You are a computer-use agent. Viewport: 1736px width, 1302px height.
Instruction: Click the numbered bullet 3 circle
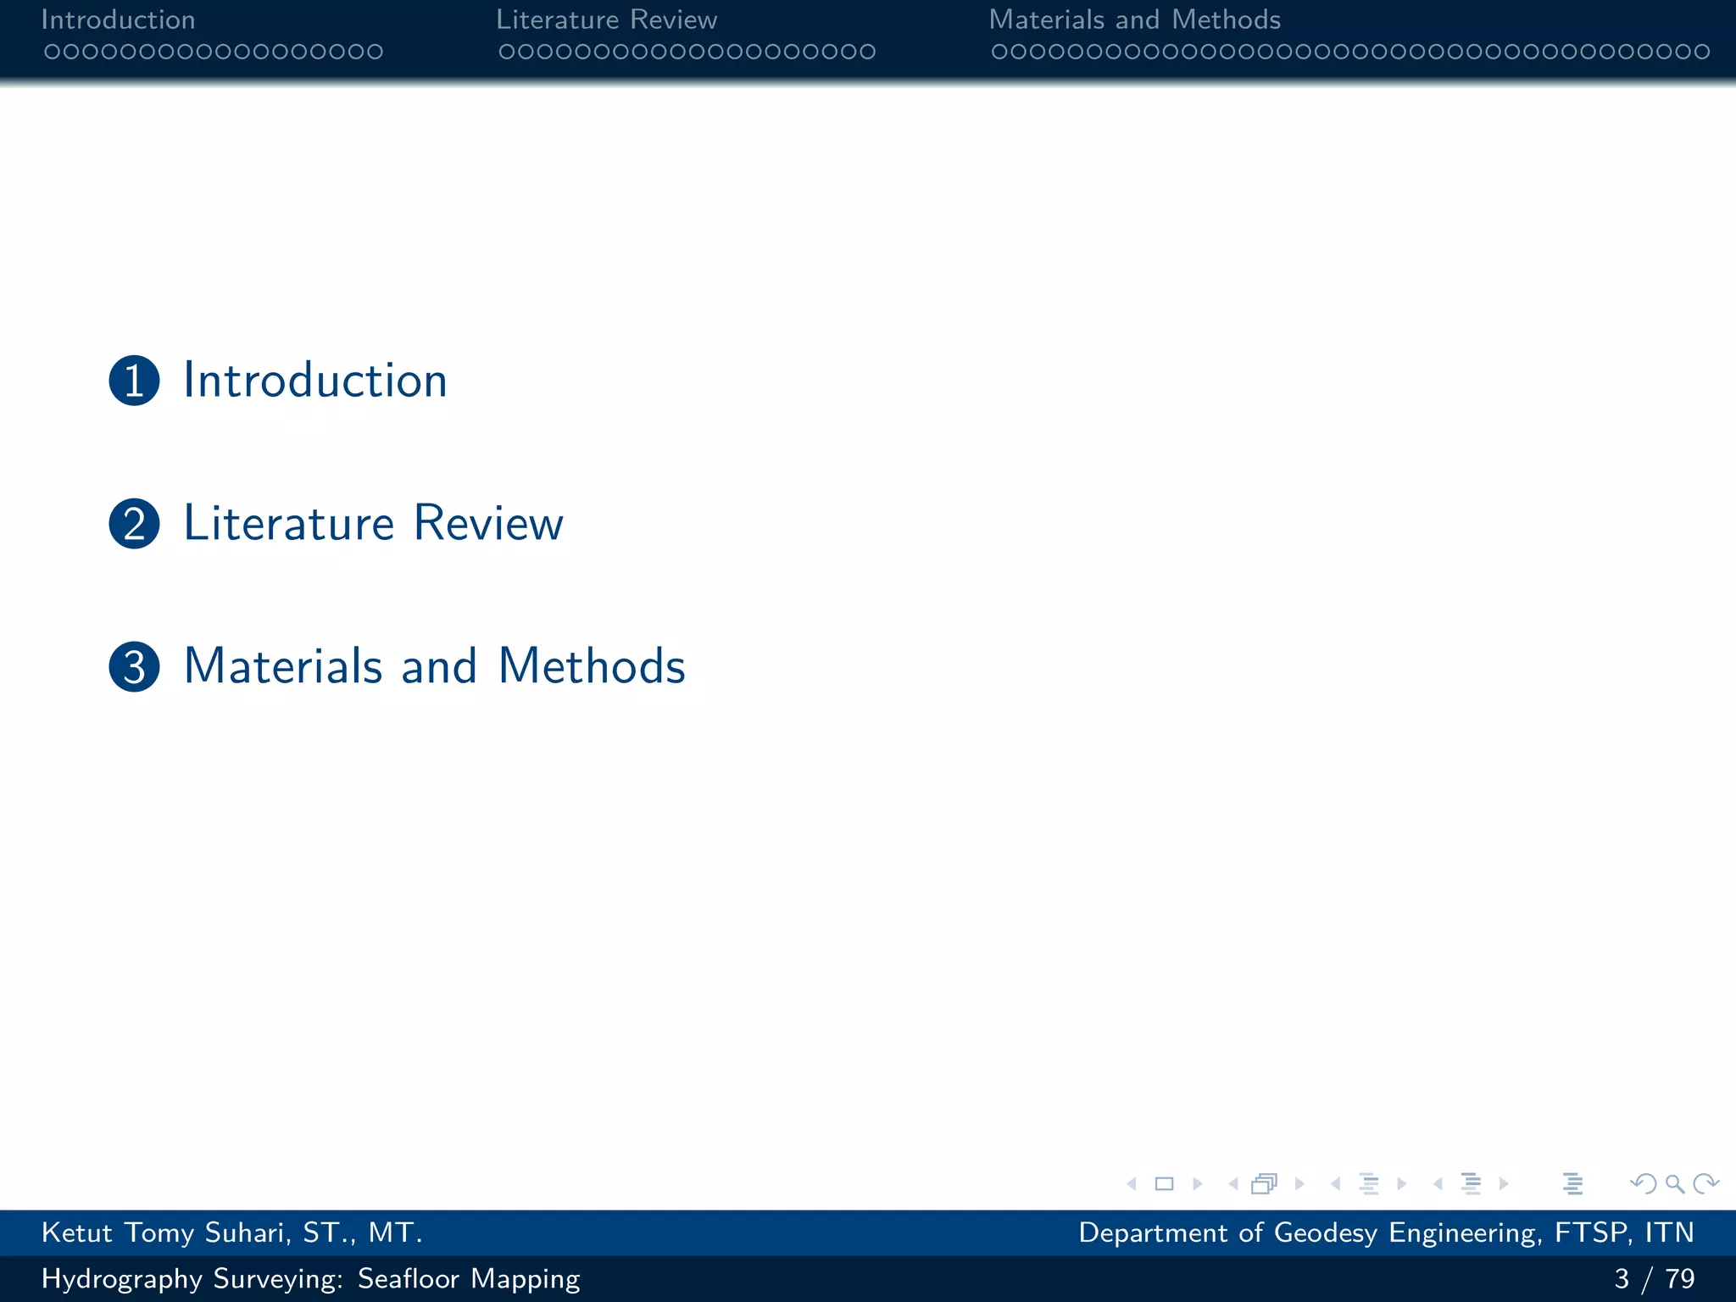[135, 667]
